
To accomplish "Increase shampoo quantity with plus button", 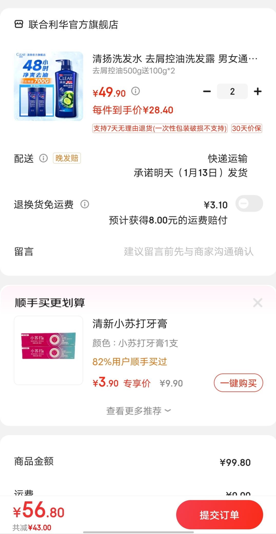I will [258, 91].
